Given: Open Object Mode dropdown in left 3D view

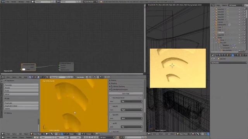Looking at the screenshot, I should (38, 134).
